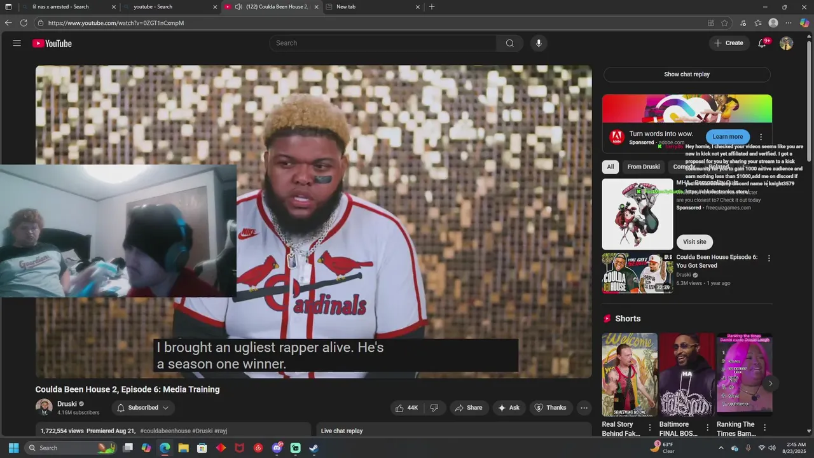Open the weather widget showing 63°F
The height and width of the screenshot is (458, 814).
(x=662, y=448)
